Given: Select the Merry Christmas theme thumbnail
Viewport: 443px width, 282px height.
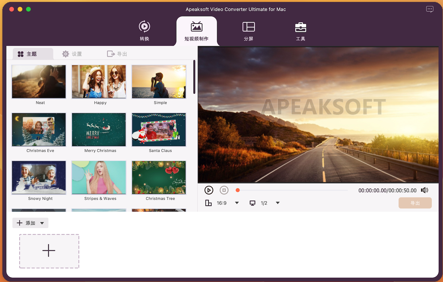Looking at the screenshot, I should (99, 130).
